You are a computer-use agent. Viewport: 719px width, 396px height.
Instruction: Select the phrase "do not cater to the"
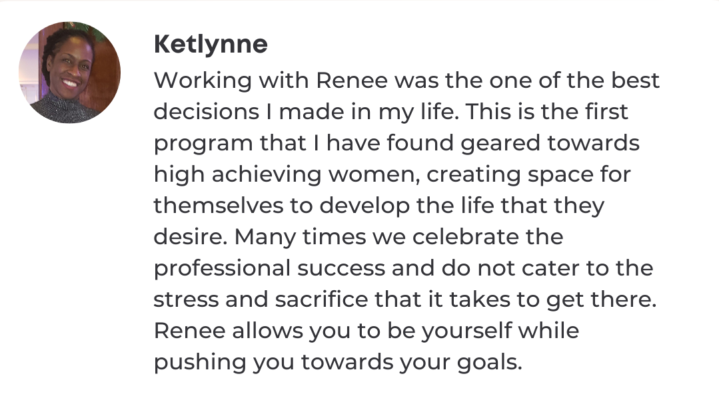point(546,268)
